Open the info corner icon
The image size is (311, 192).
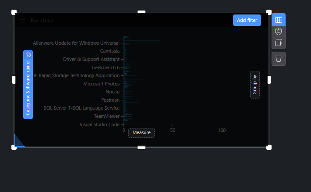pos(18,142)
